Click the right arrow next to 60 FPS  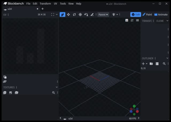coord(139,118)
